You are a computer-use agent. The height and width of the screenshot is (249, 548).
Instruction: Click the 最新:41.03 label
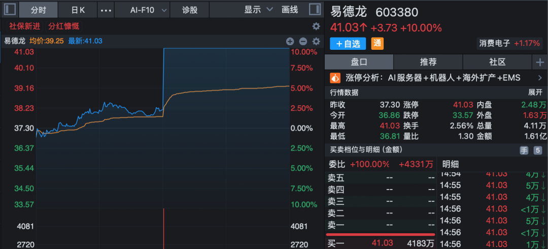pos(85,41)
